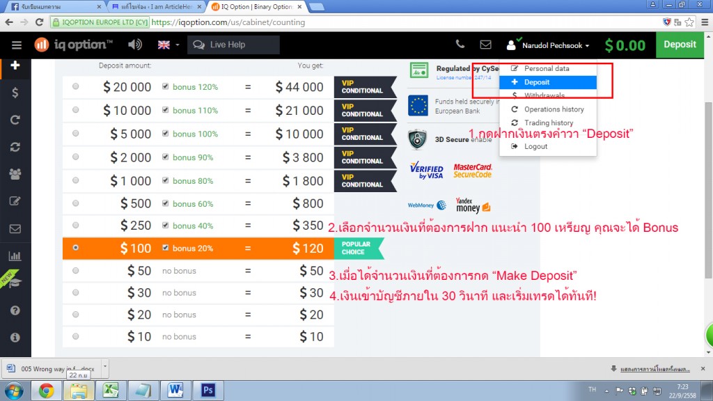This screenshot has width=713, height=401.
Task: Select the $500 deposit radio button
Action: (x=75, y=203)
